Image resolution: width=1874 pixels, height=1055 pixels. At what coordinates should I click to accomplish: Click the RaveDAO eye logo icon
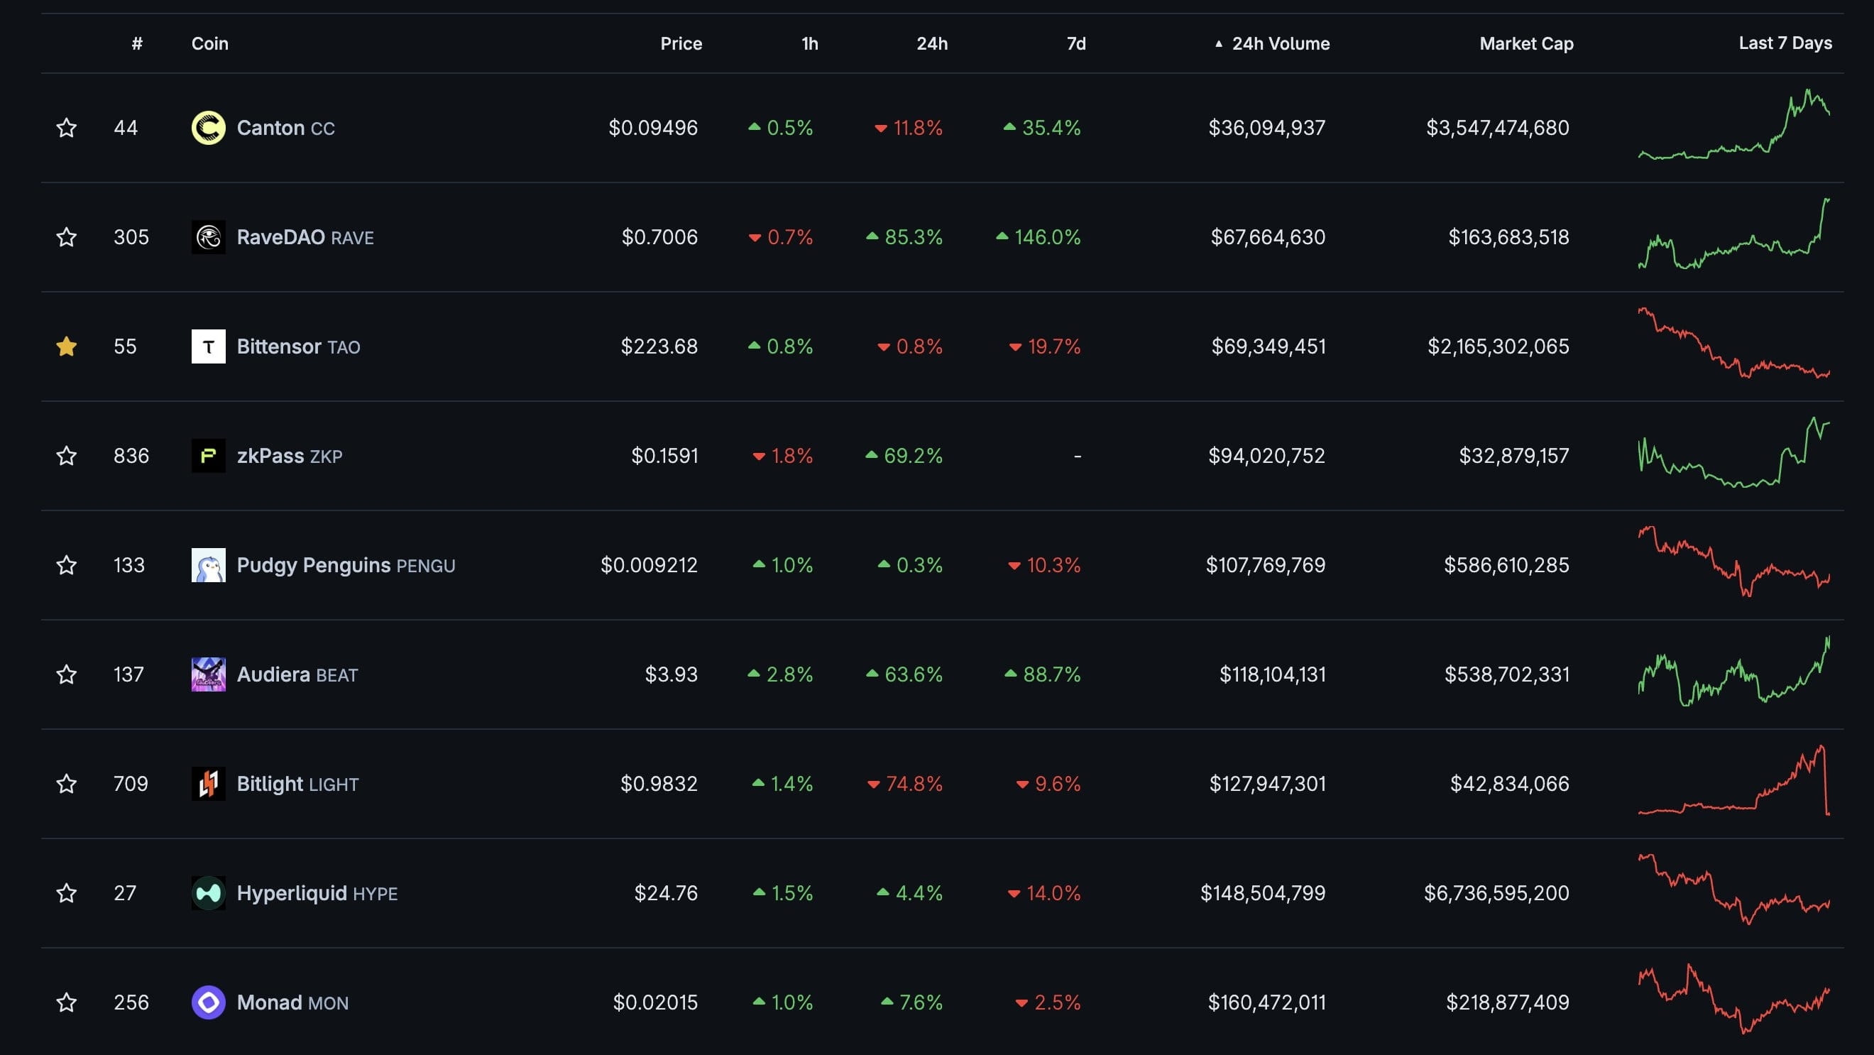click(x=208, y=237)
